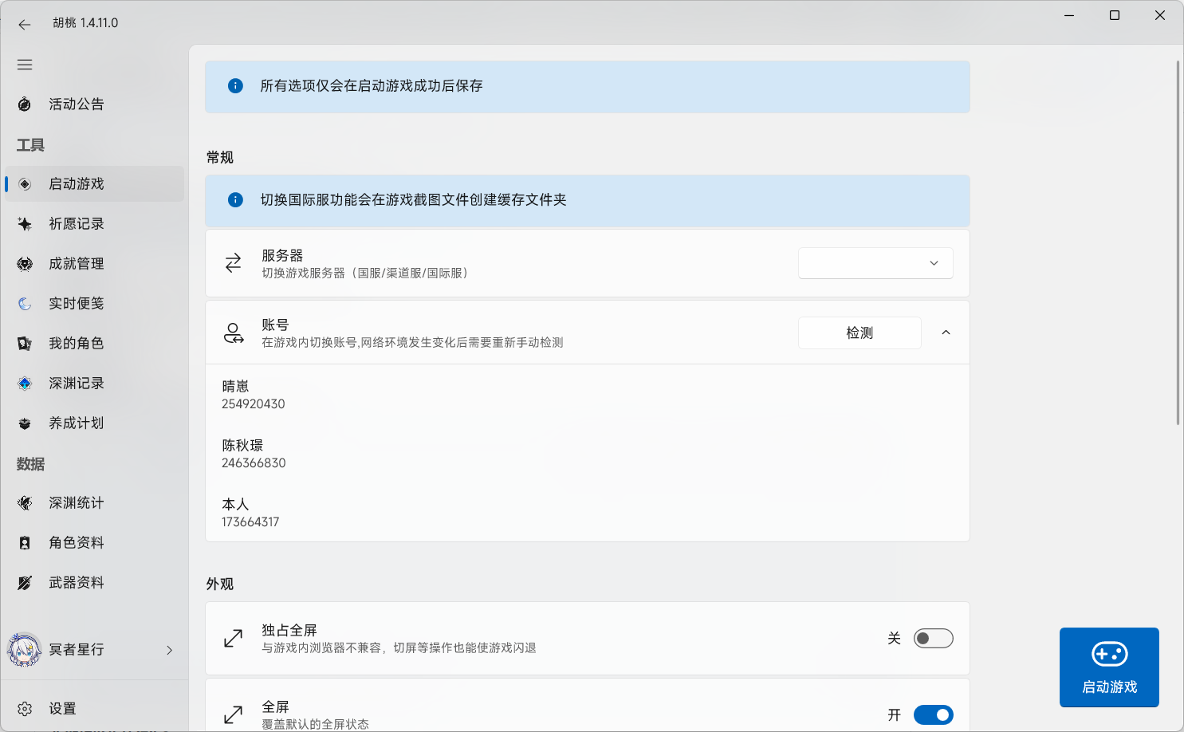1184x732 pixels.
Task: View the 实时便笺 real-time notes
Action: (x=76, y=303)
